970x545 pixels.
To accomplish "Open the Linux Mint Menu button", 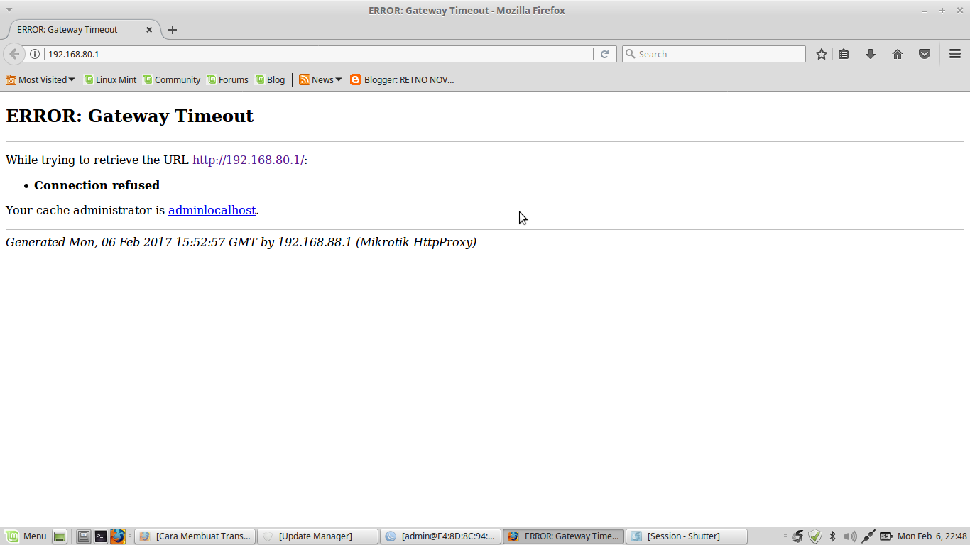I will pos(26,536).
